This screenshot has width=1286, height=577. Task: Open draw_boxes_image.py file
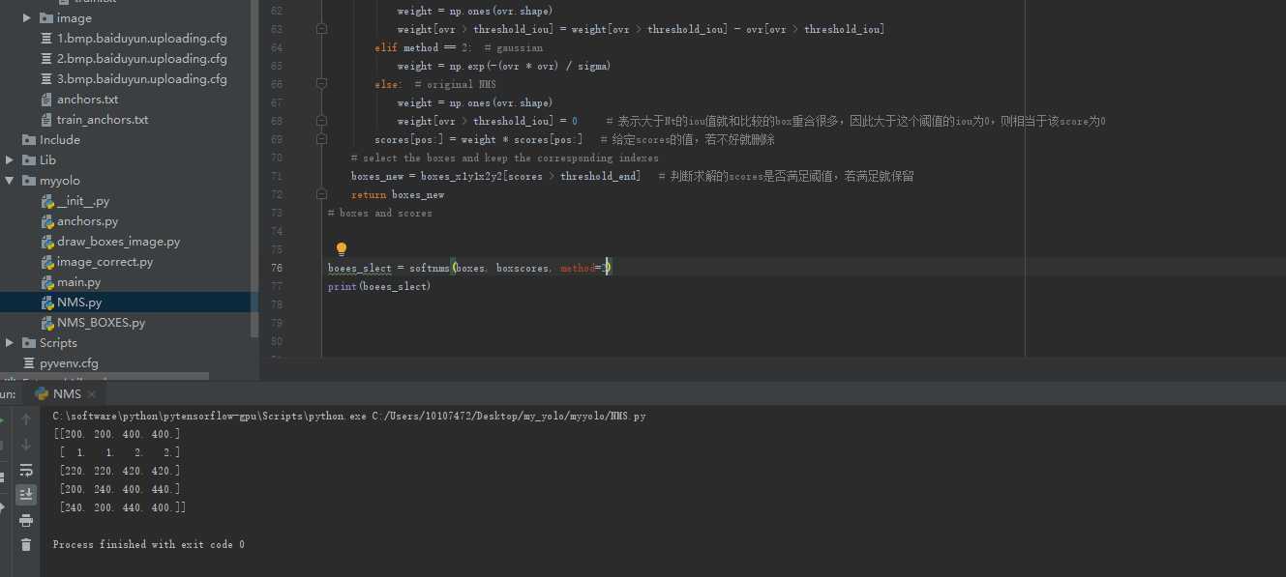[x=118, y=242]
